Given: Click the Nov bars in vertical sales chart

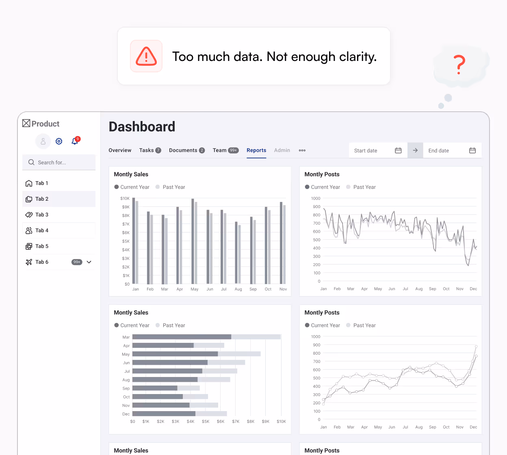Looking at the screenshot, I should 283,243.
